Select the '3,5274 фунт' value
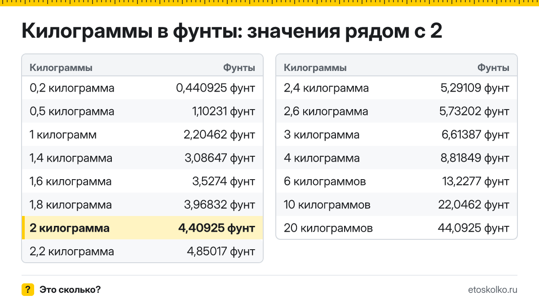The width and height of the screenshot is (539, 304). click(x=224, y=181)
